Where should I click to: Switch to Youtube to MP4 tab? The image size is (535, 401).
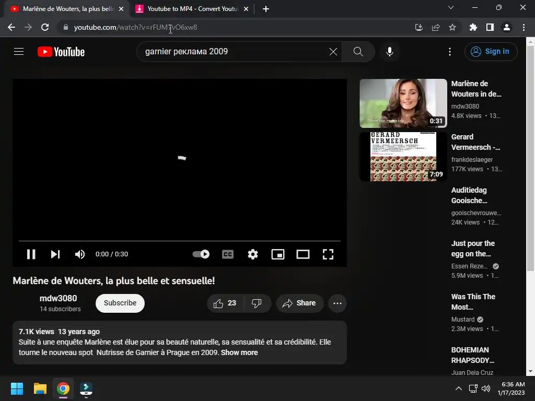point(192,9)
